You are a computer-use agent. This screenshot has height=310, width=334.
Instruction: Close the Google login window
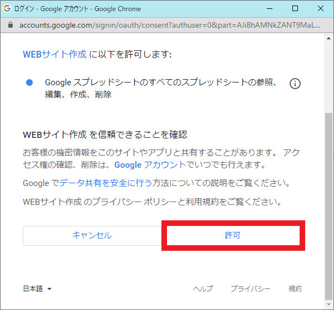[x=321, y=8]
